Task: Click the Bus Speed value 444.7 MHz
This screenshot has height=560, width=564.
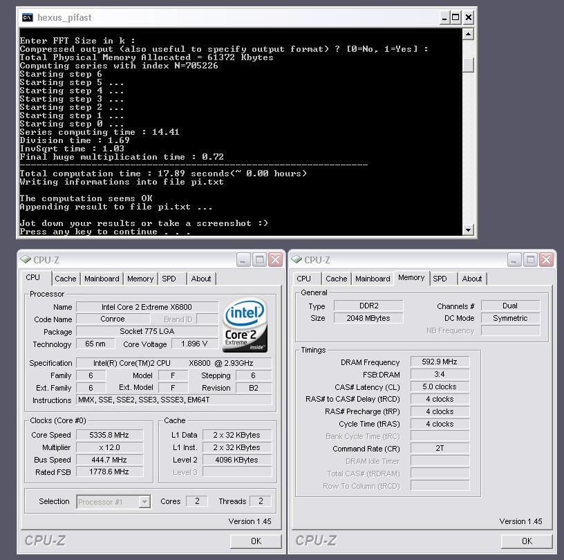Action: 109,460
